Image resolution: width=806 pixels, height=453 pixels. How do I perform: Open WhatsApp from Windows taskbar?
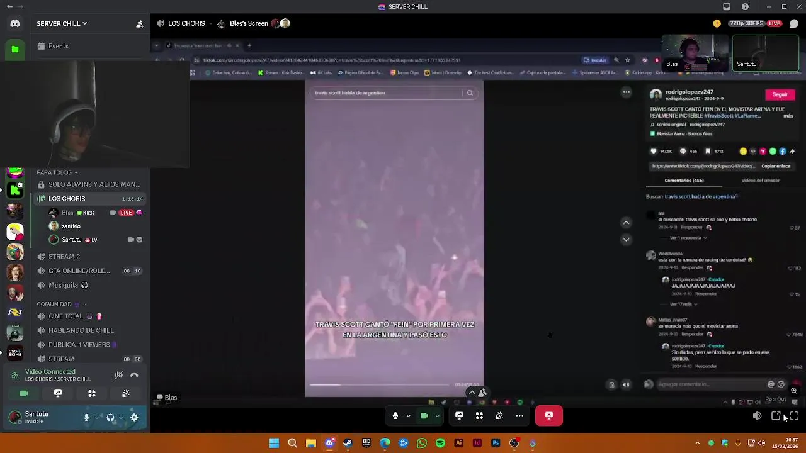tap(422, 443)
